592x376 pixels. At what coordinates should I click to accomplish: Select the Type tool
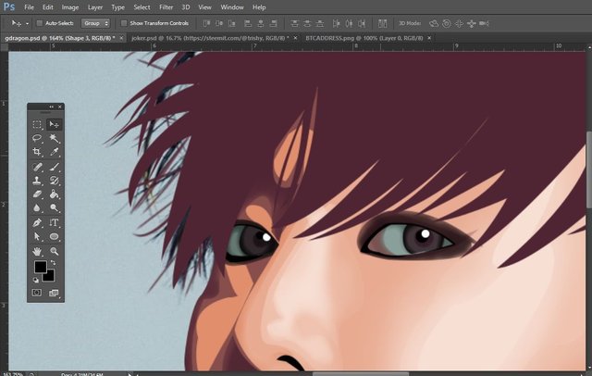coord(54,223)
